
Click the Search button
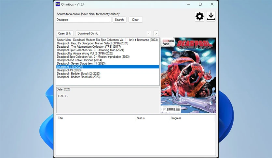(119, 20)
